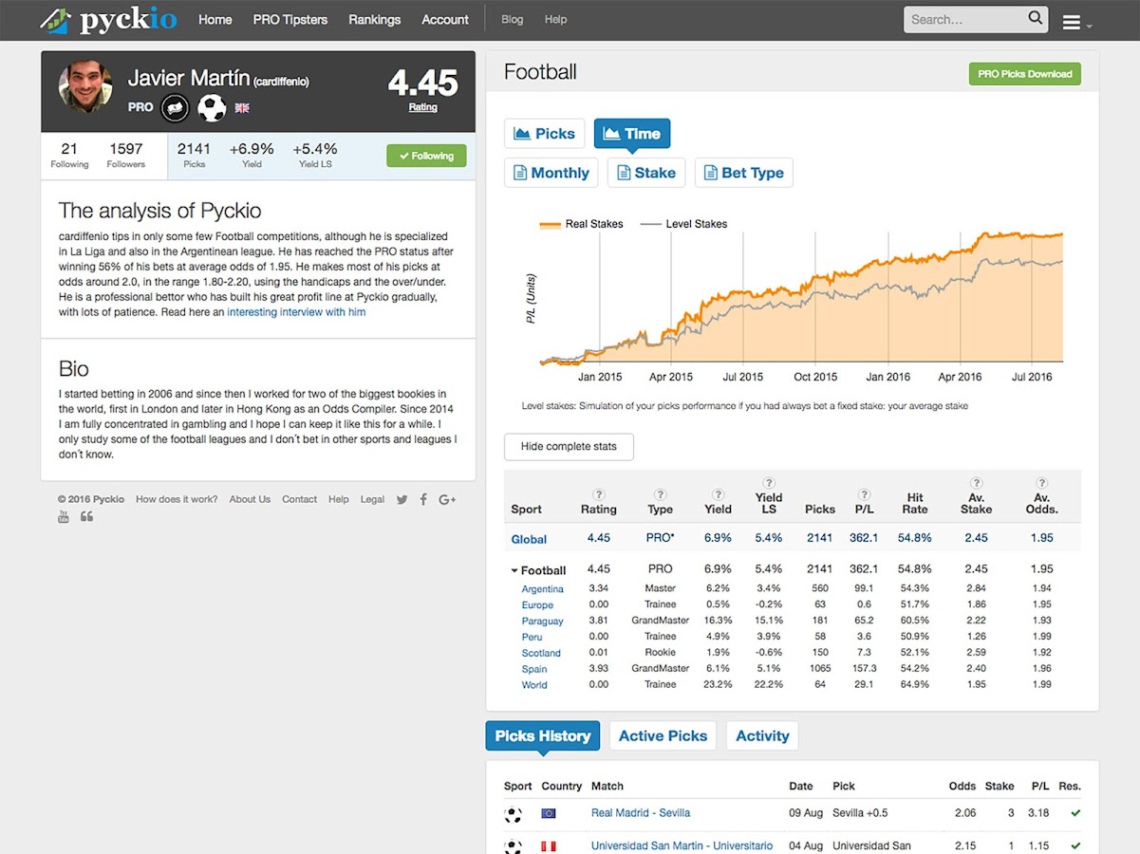Toggle Level Stakes legend series

(683, 224)
